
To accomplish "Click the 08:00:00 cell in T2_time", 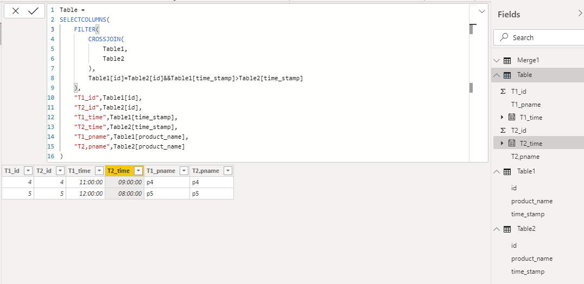I will coord(124,193).
